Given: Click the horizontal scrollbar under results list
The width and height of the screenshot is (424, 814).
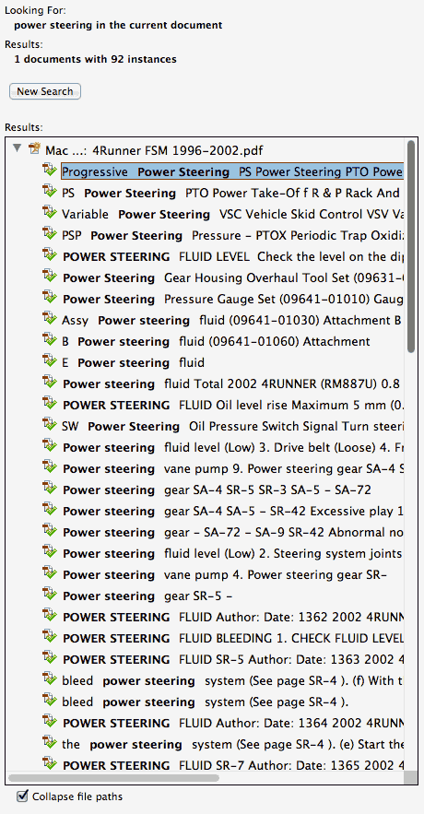Looking at the screenshot, I should (x=113, y=778).
